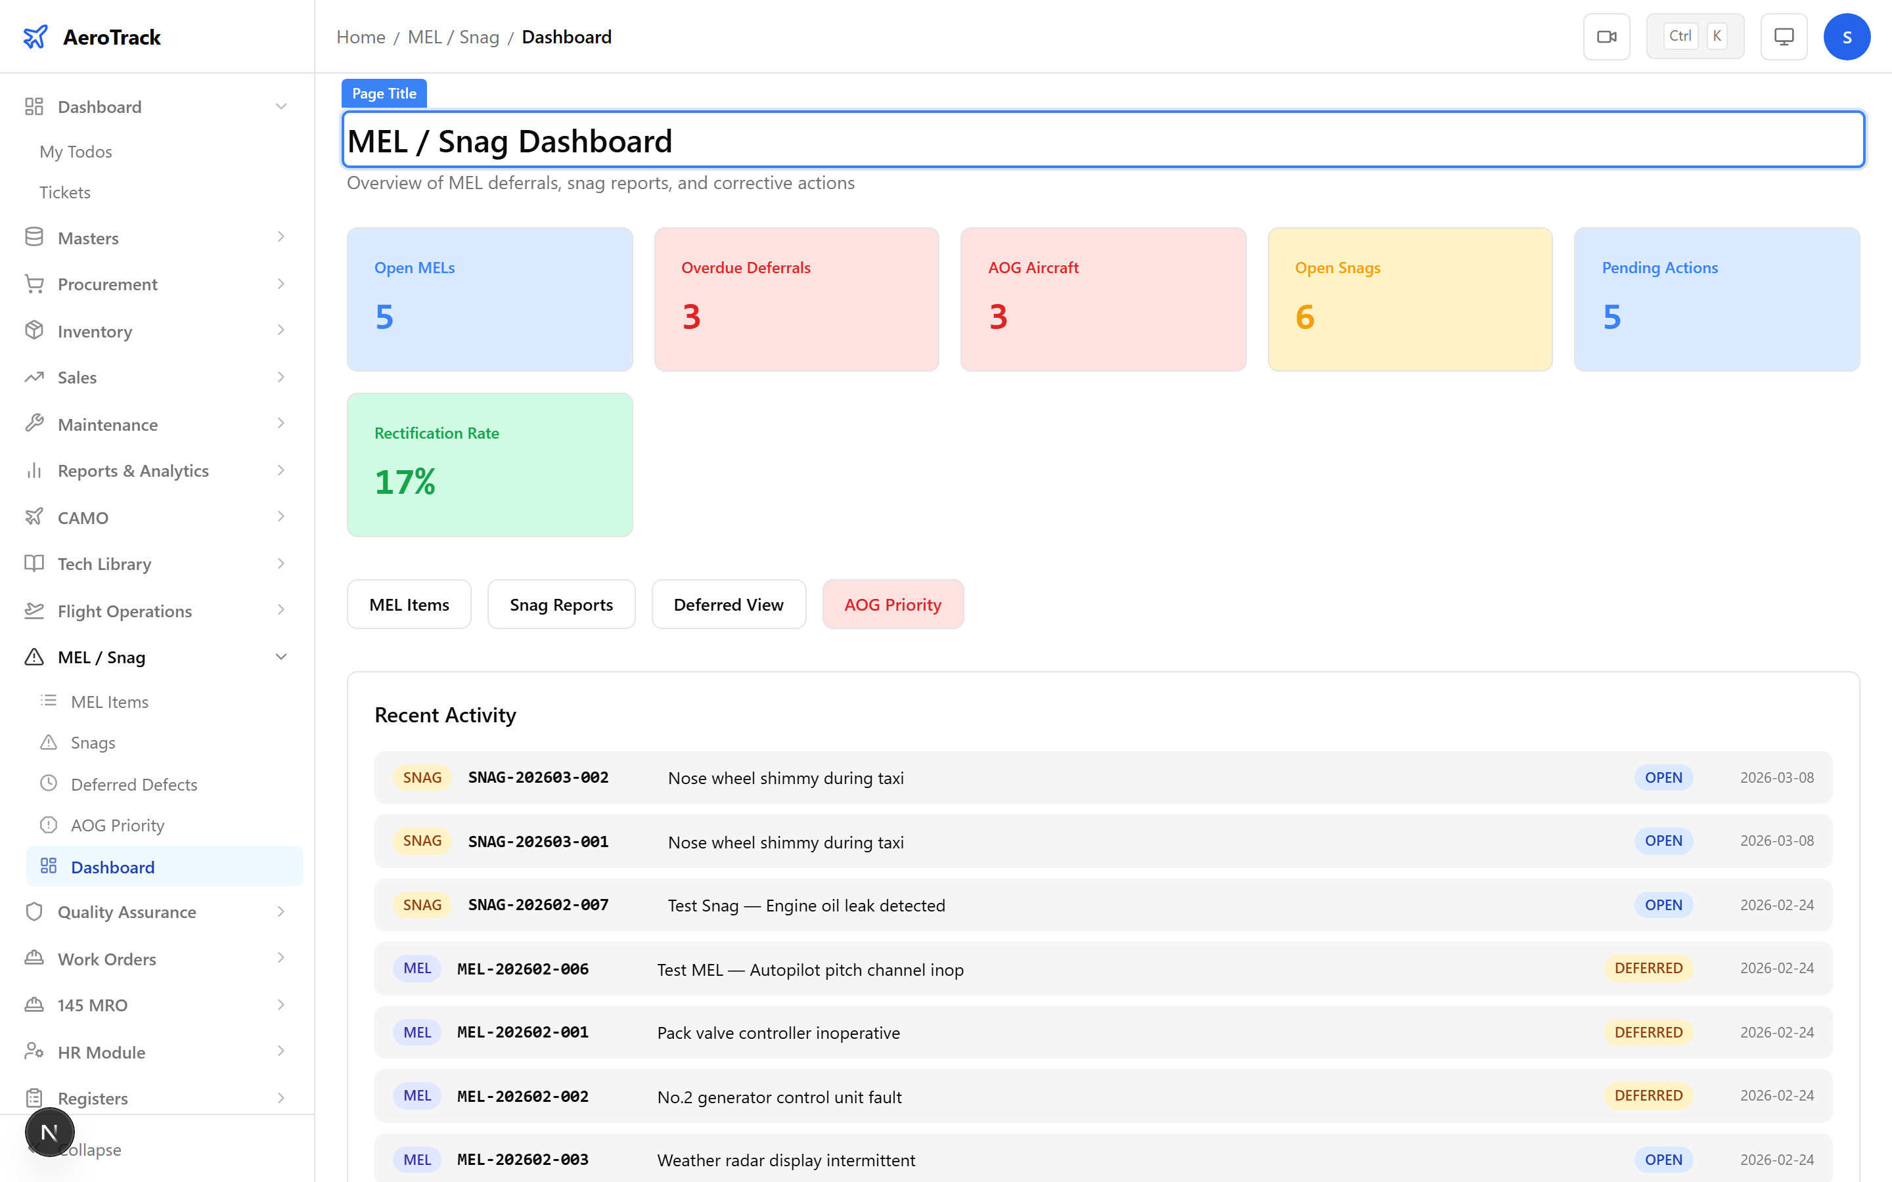Open the video recording icon in top bar
This screenshot has height=1182, width=1892.
[x=1607, y=36]
